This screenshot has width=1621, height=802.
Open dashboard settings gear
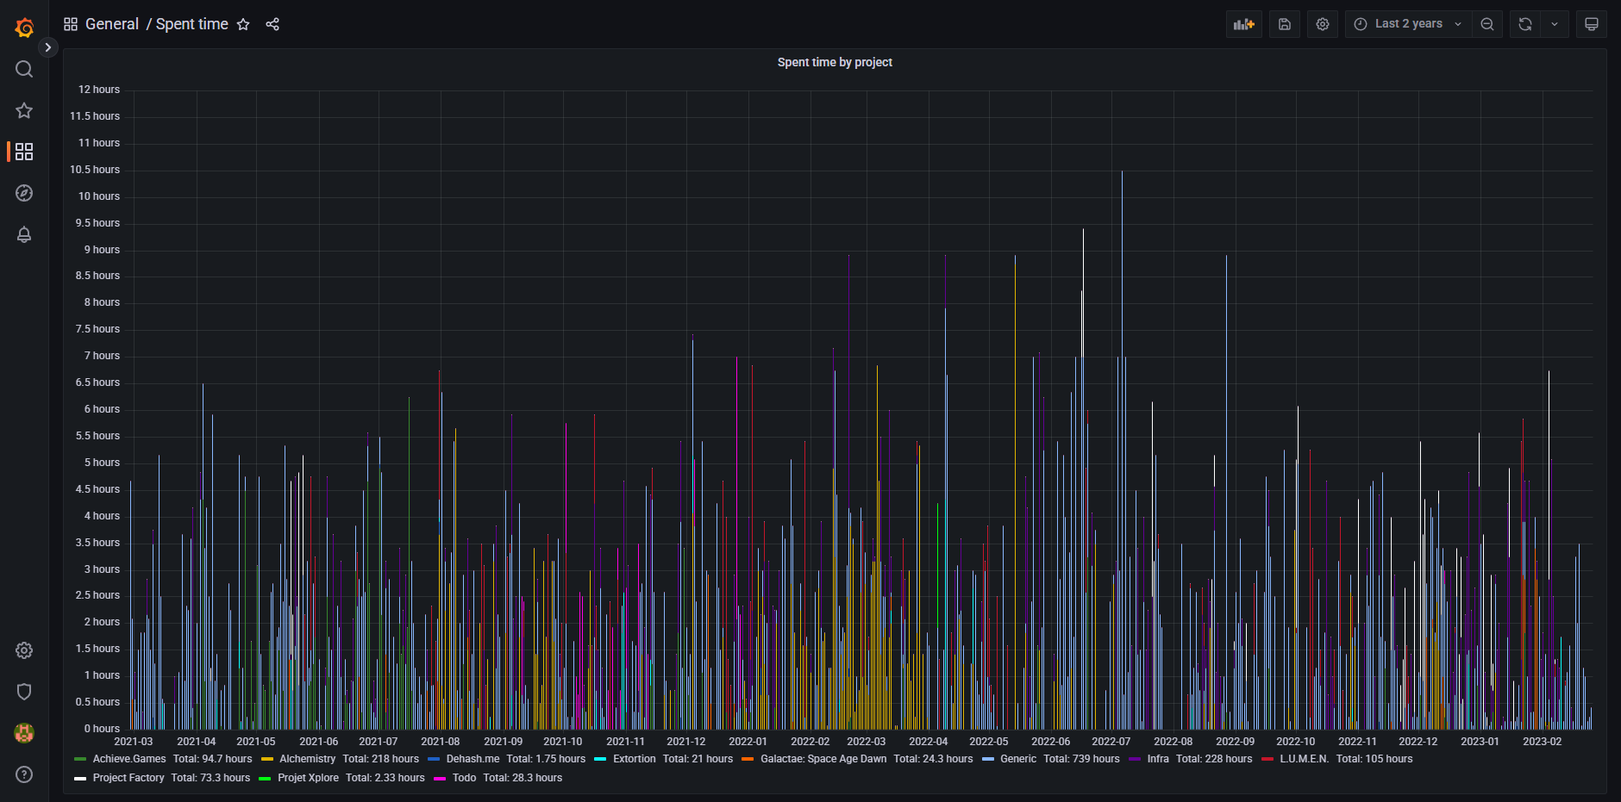pos(1323,24)
